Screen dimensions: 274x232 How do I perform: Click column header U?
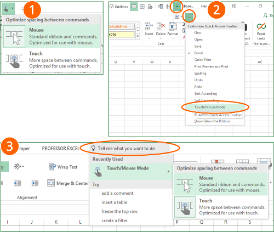click(116, 62)
